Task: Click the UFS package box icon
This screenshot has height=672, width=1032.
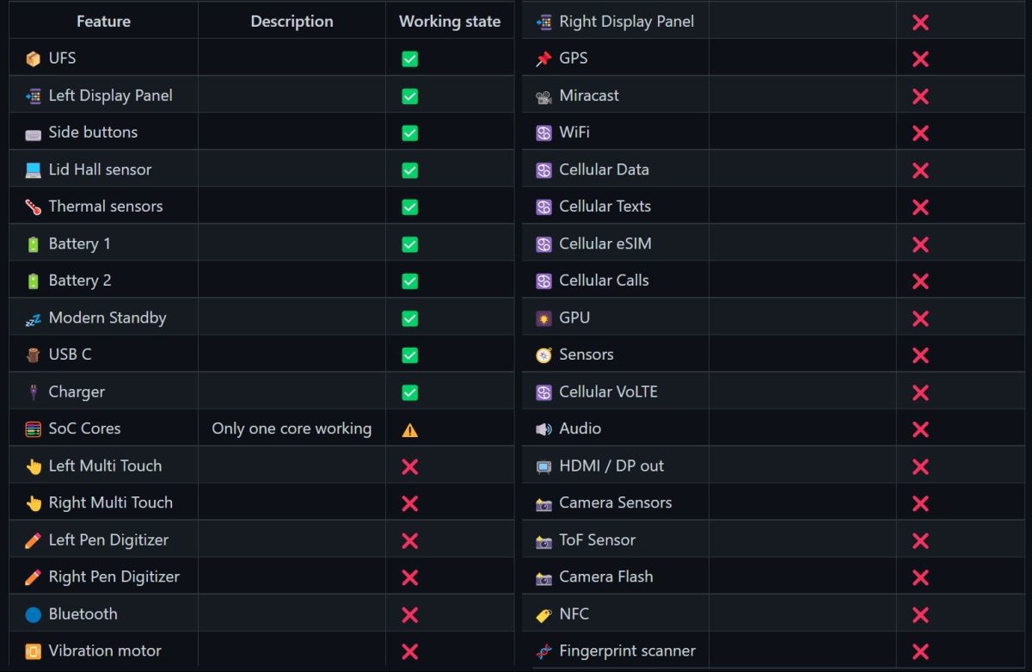Action: coord(33,59)
